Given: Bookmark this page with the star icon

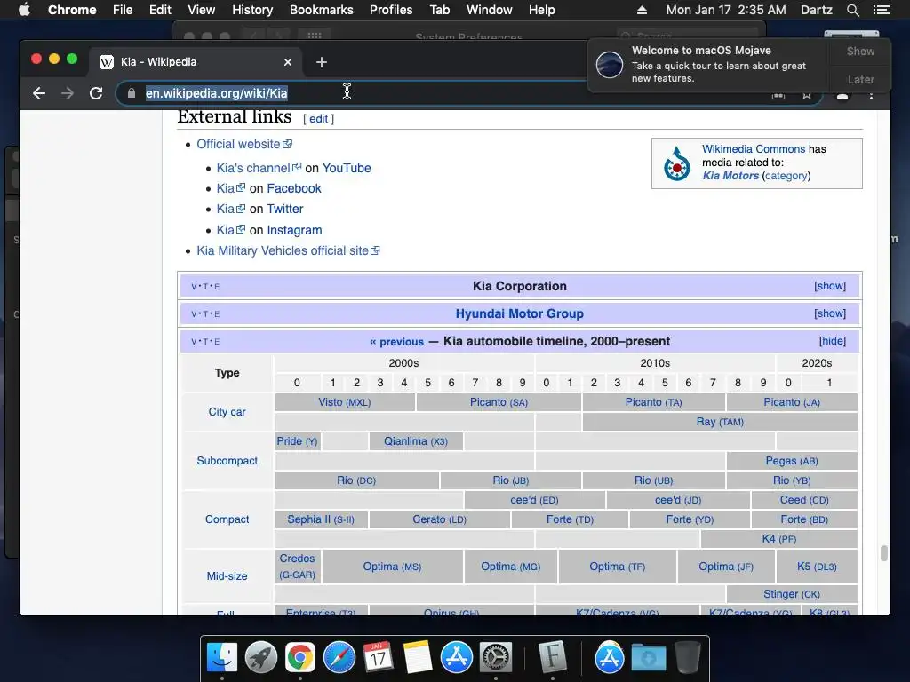Looking at the screenshot, I should coord(807,96).
